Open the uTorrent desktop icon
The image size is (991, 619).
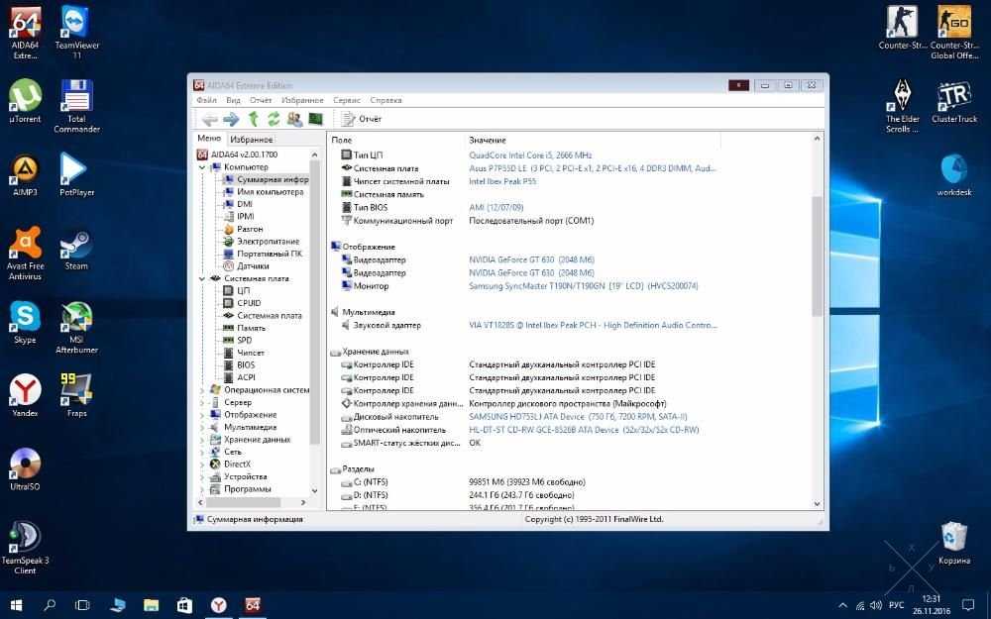(x=26, y=101)
